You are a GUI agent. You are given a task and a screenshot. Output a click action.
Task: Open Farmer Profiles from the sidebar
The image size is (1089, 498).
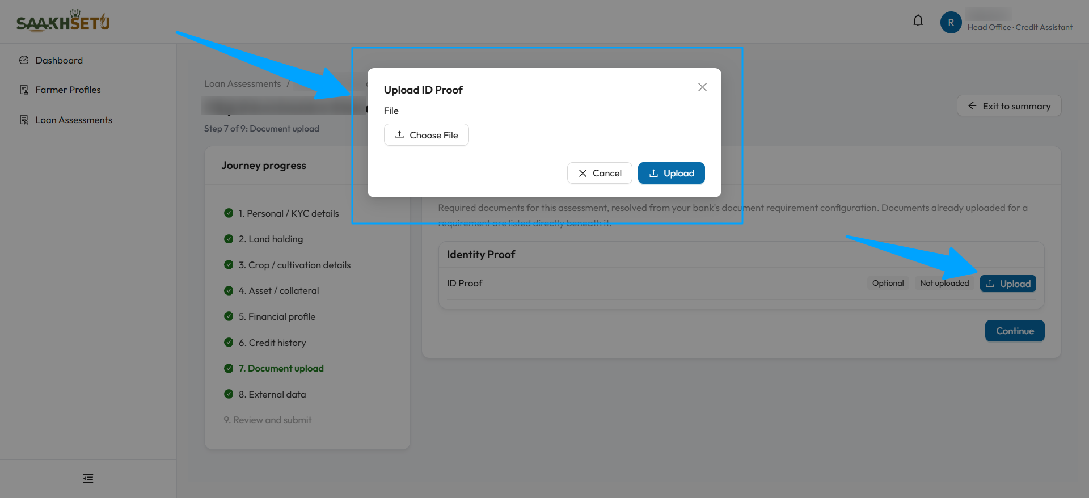[68, 90]
